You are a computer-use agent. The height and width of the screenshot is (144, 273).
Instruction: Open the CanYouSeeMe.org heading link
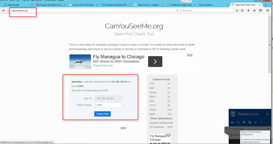pos(134,26)
